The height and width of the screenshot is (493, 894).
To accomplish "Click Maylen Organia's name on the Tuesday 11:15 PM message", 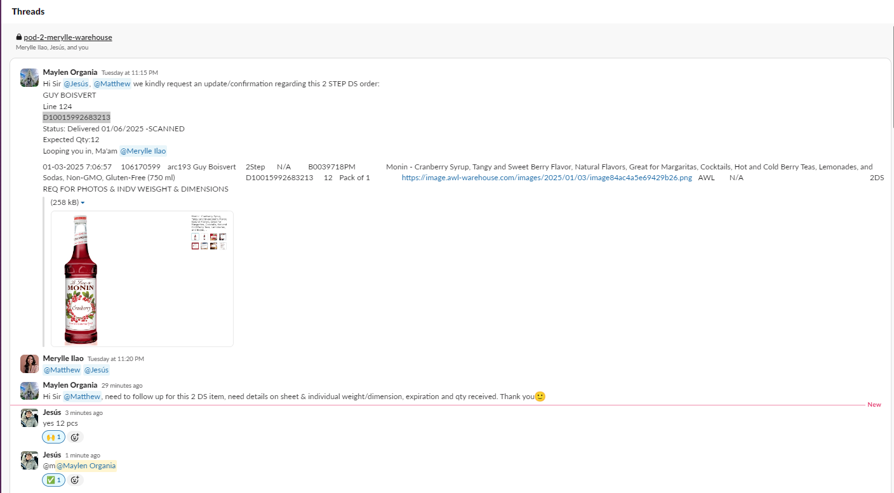I will click(x=70, y=72).
